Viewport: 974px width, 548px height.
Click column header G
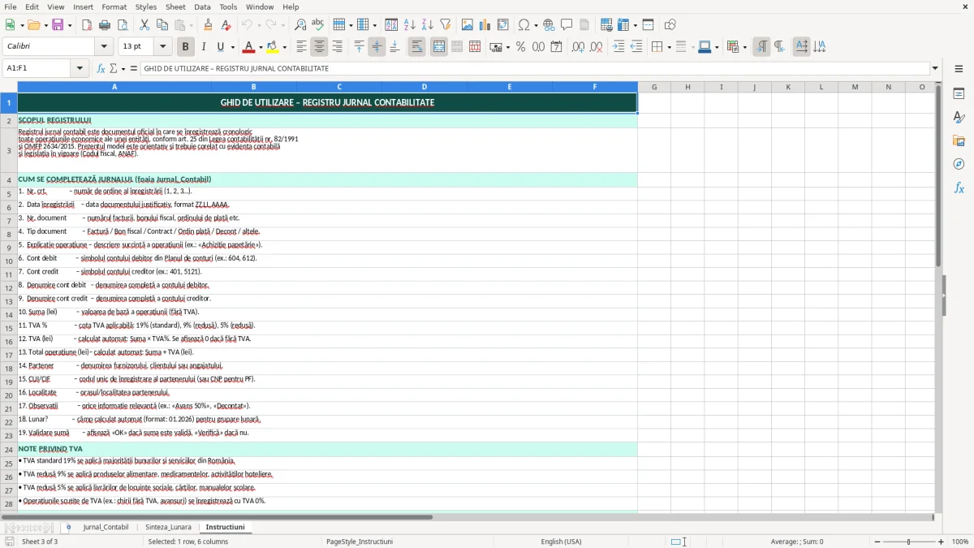click(x=653, y=87)
